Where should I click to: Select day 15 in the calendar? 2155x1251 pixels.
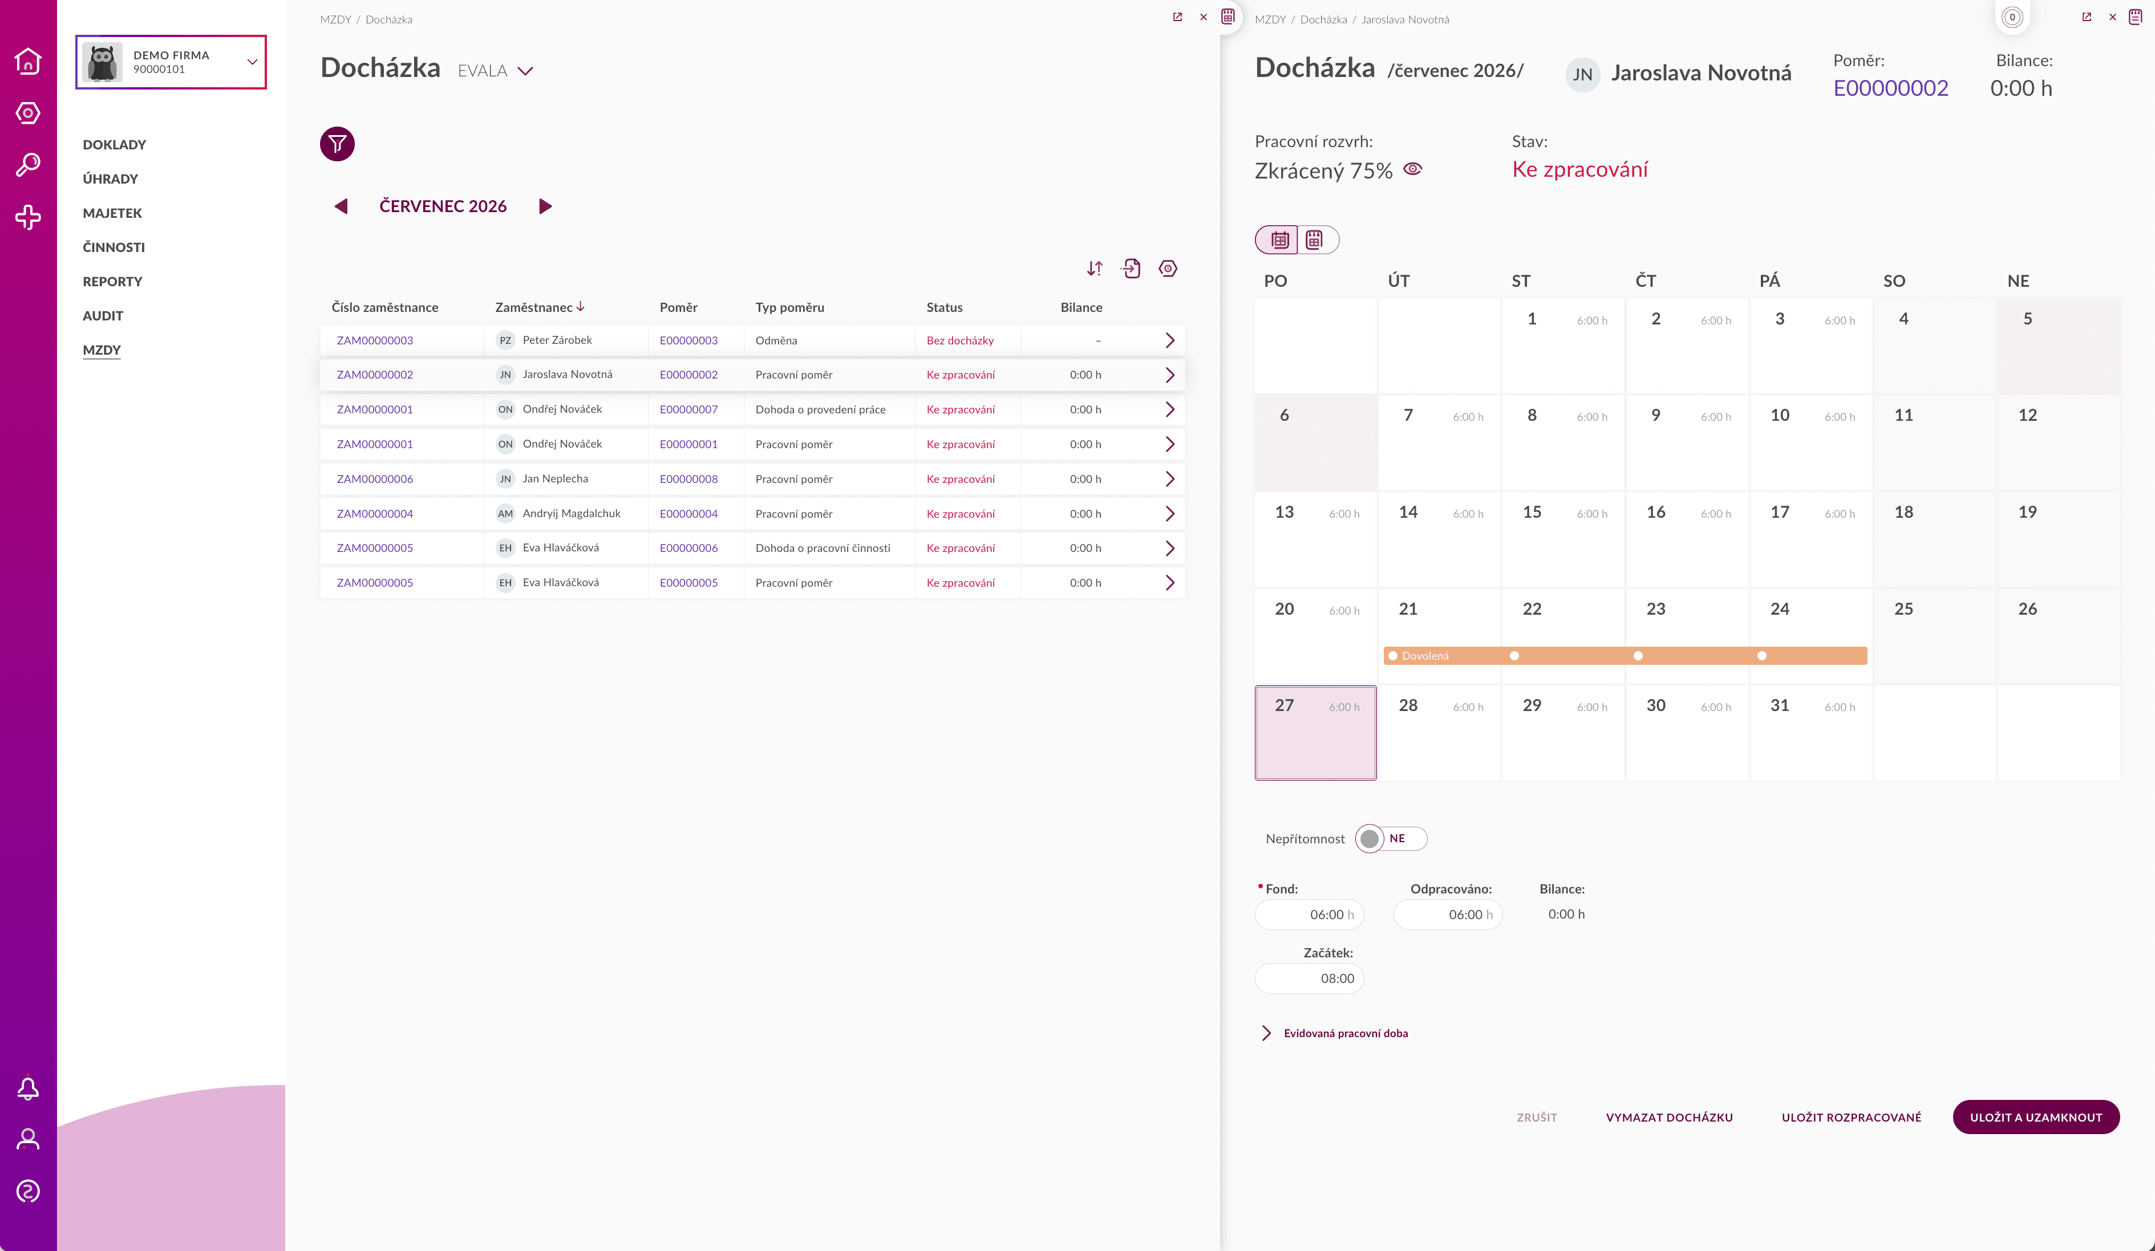pyautogui.click(x=1562, y=539)
